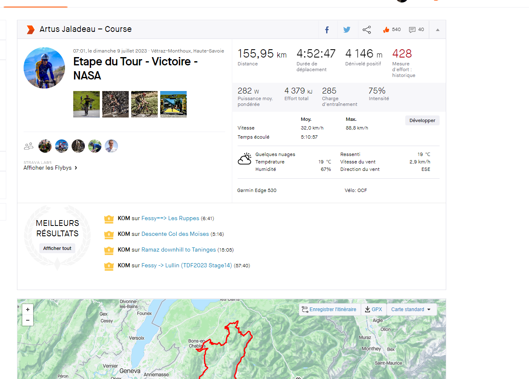Screen dimensions: 529x379
Task: Share the activity on Facebook
Action: tap(327, 30)
